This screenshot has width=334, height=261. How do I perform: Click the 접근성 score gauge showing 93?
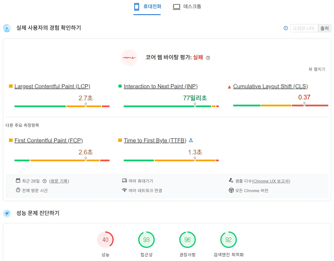146,240
